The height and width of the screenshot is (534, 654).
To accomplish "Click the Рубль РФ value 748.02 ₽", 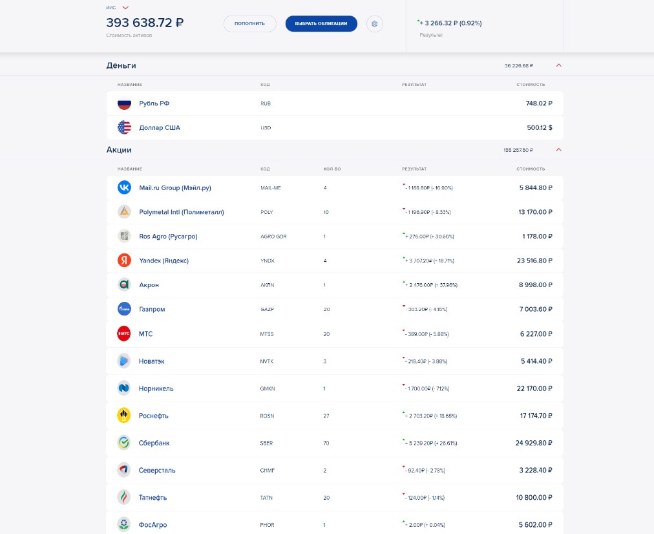I will (539, 103).
